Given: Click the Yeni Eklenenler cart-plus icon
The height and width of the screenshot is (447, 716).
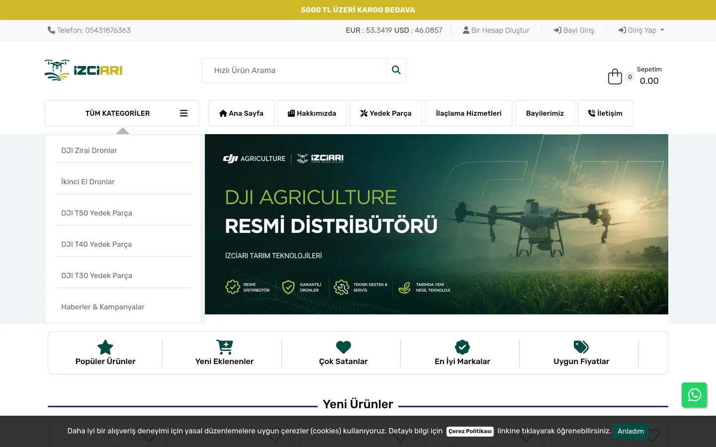Looking at the screenshot, I should tap(225, 347).
